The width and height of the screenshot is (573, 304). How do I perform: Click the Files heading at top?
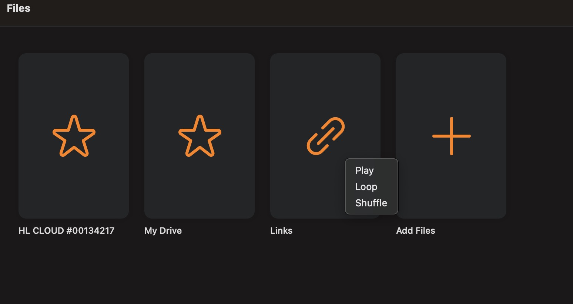click(19, 9)
